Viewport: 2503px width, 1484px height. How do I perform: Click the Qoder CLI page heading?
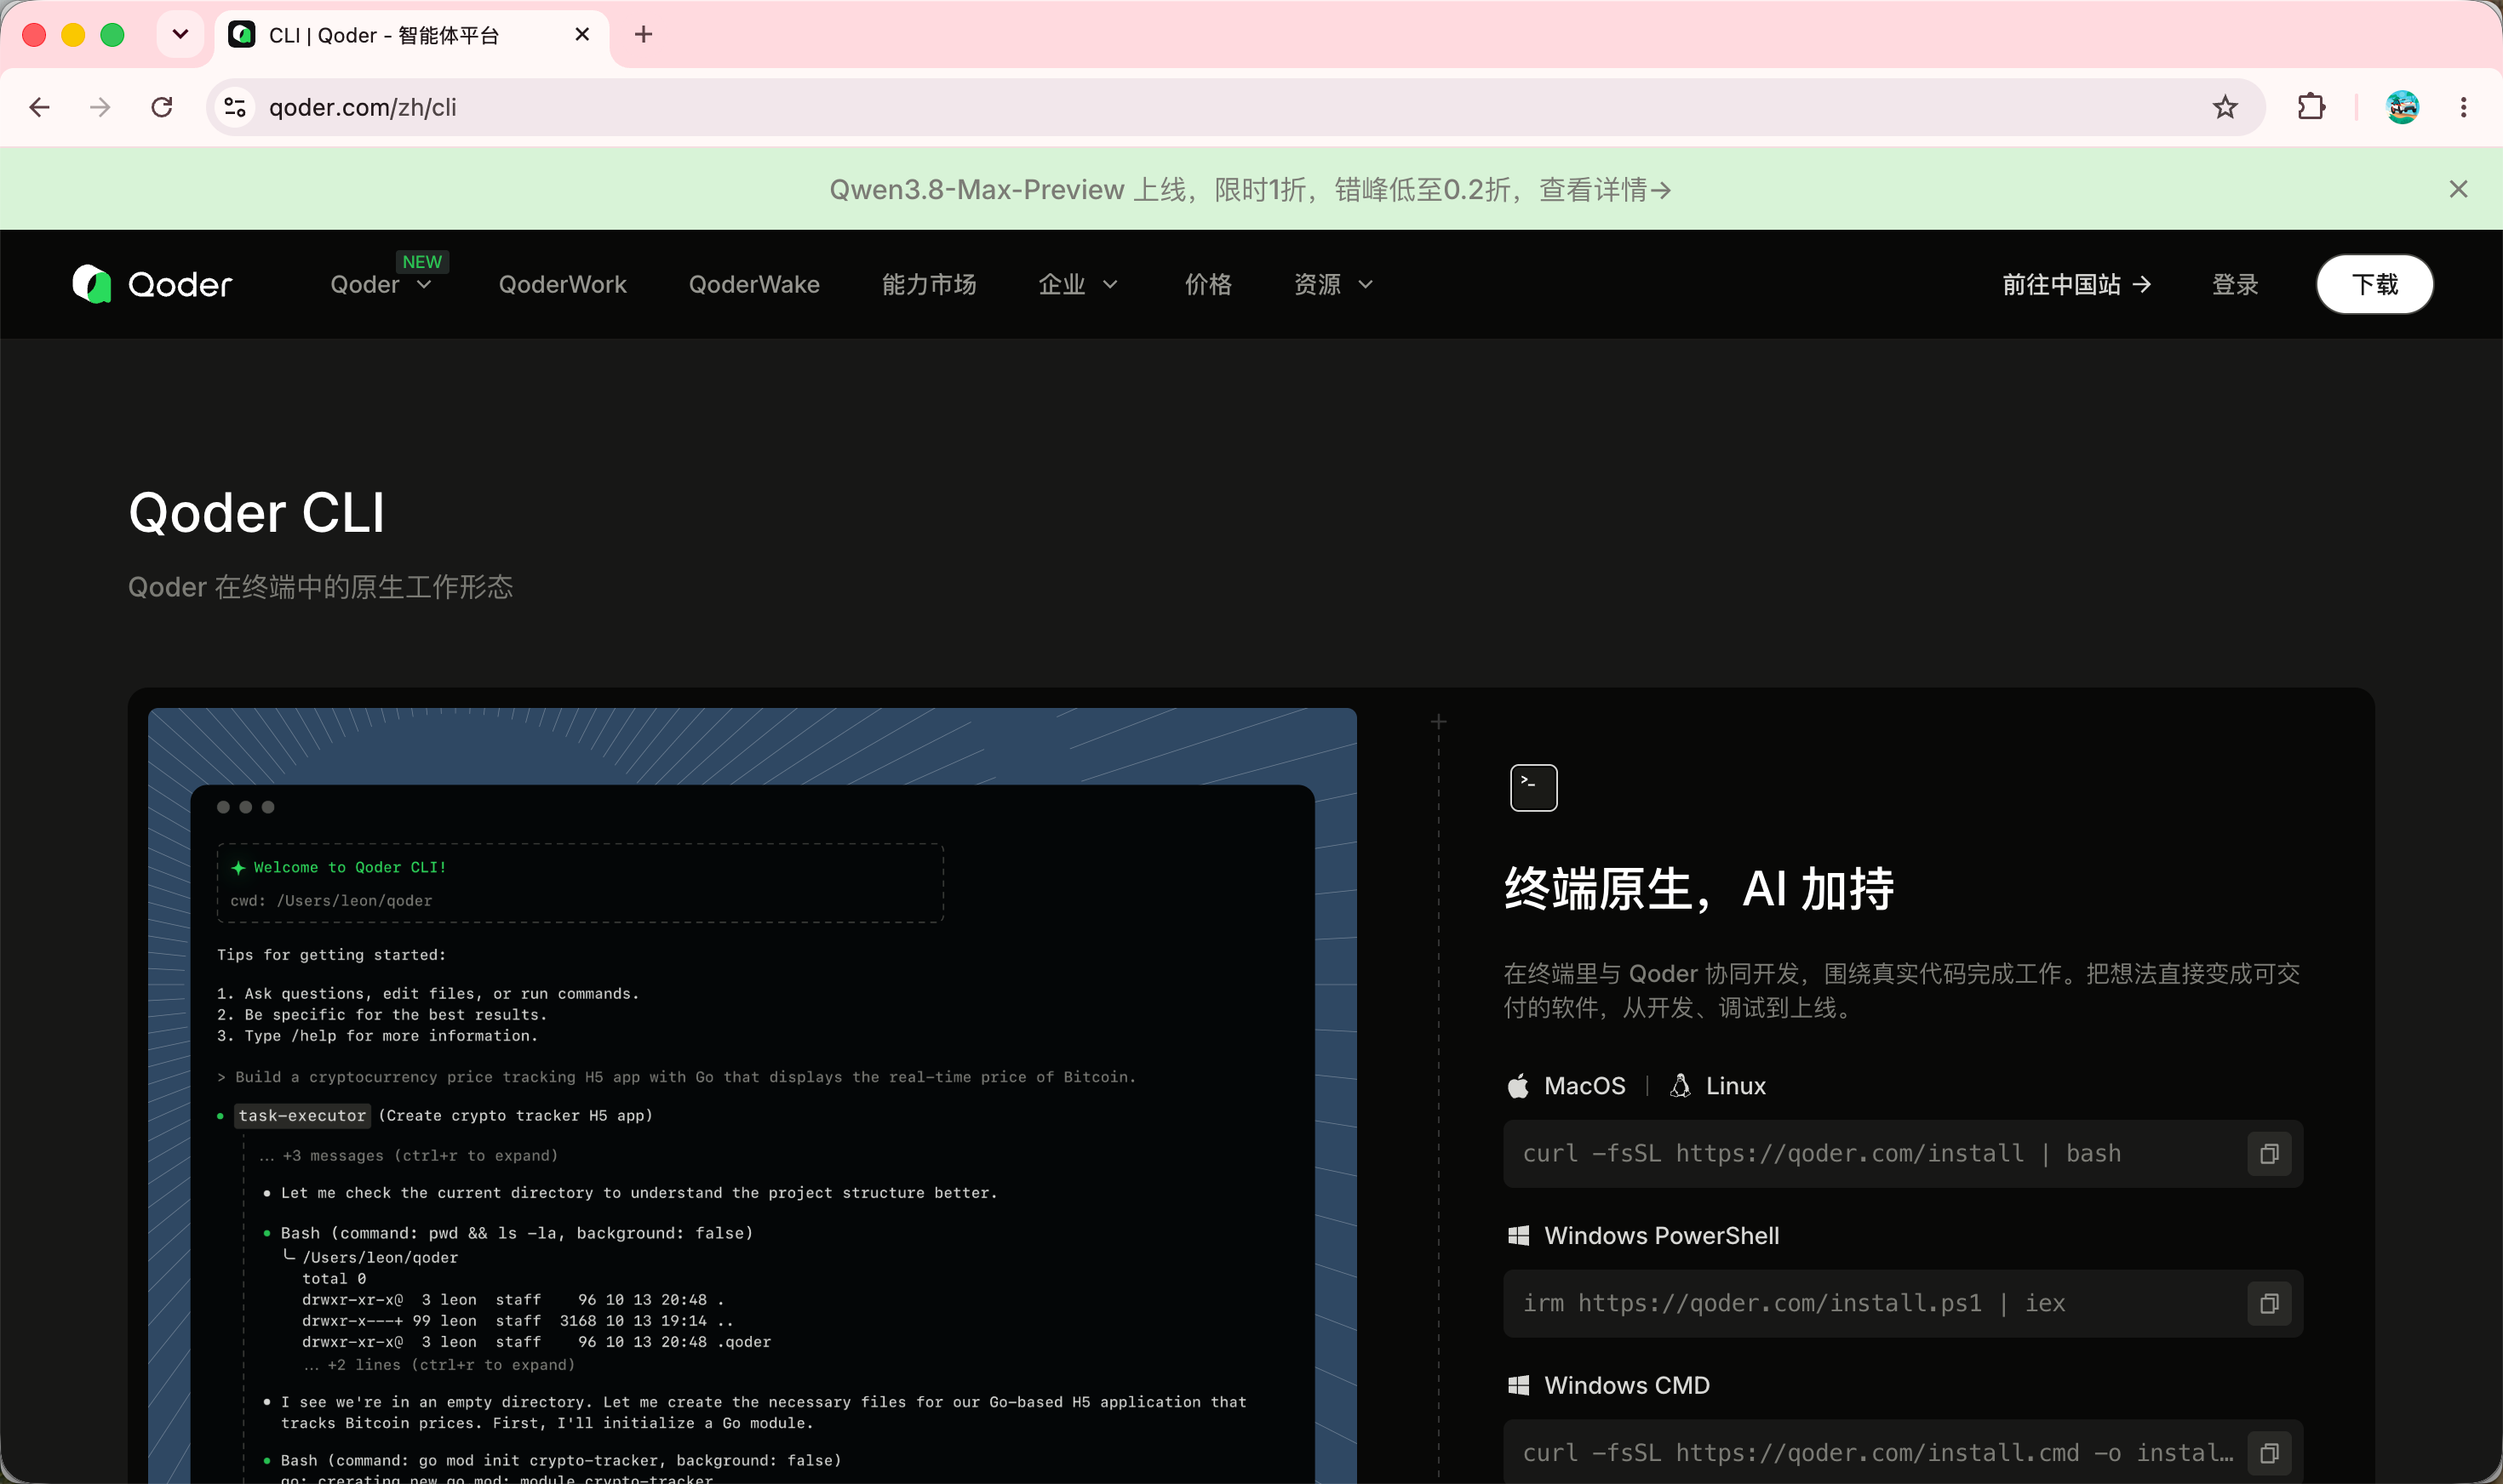point(257,513)
